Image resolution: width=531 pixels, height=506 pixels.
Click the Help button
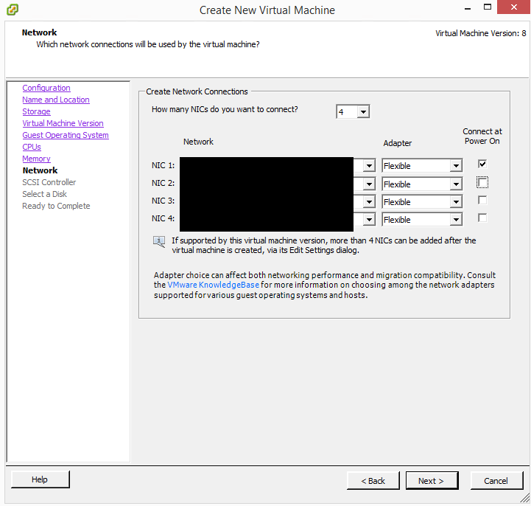40,479
